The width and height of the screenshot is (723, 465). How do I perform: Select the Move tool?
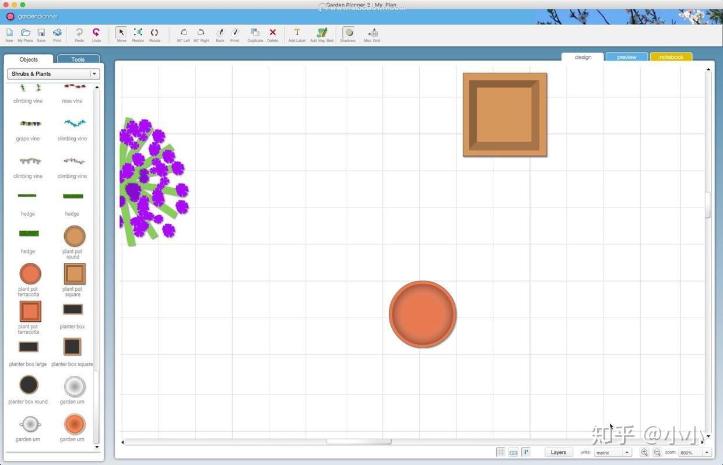click(121, 33)
